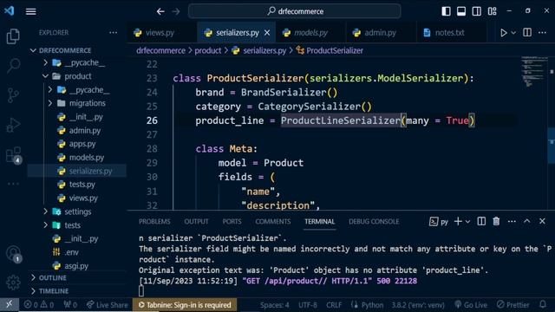Split the editor to the right
The width and height of the screenshot is (555, 312).
(x=527, y=33)
